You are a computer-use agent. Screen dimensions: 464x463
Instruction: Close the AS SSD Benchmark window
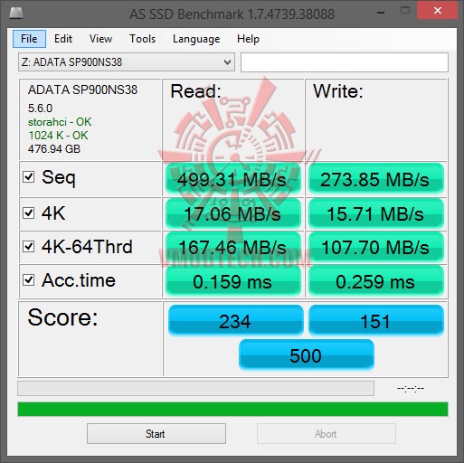pos(437,11)
